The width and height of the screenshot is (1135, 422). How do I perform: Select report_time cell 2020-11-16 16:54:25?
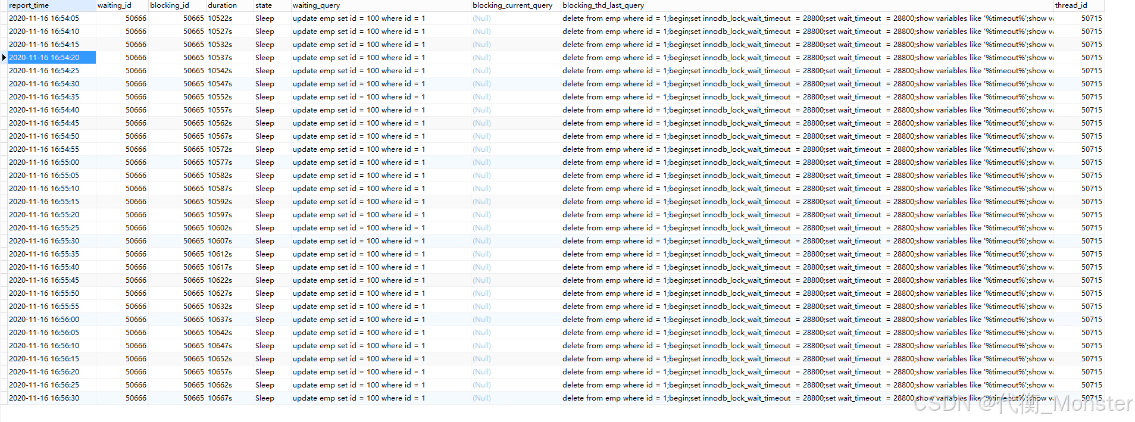pos(51,71)
